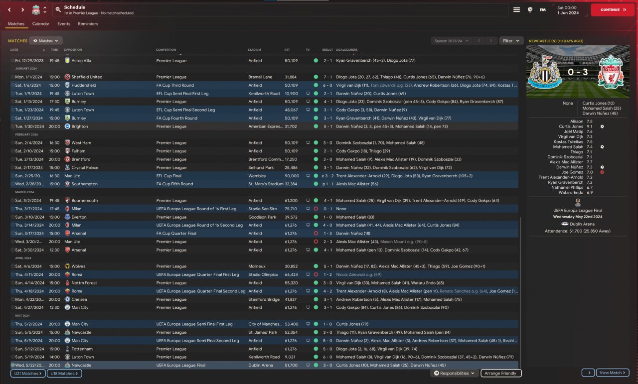Image resolution: width=638 pixels, height=384 pixels.
Task: Click green result dot for Bournemouth match
Action: (x=316, y=201)
